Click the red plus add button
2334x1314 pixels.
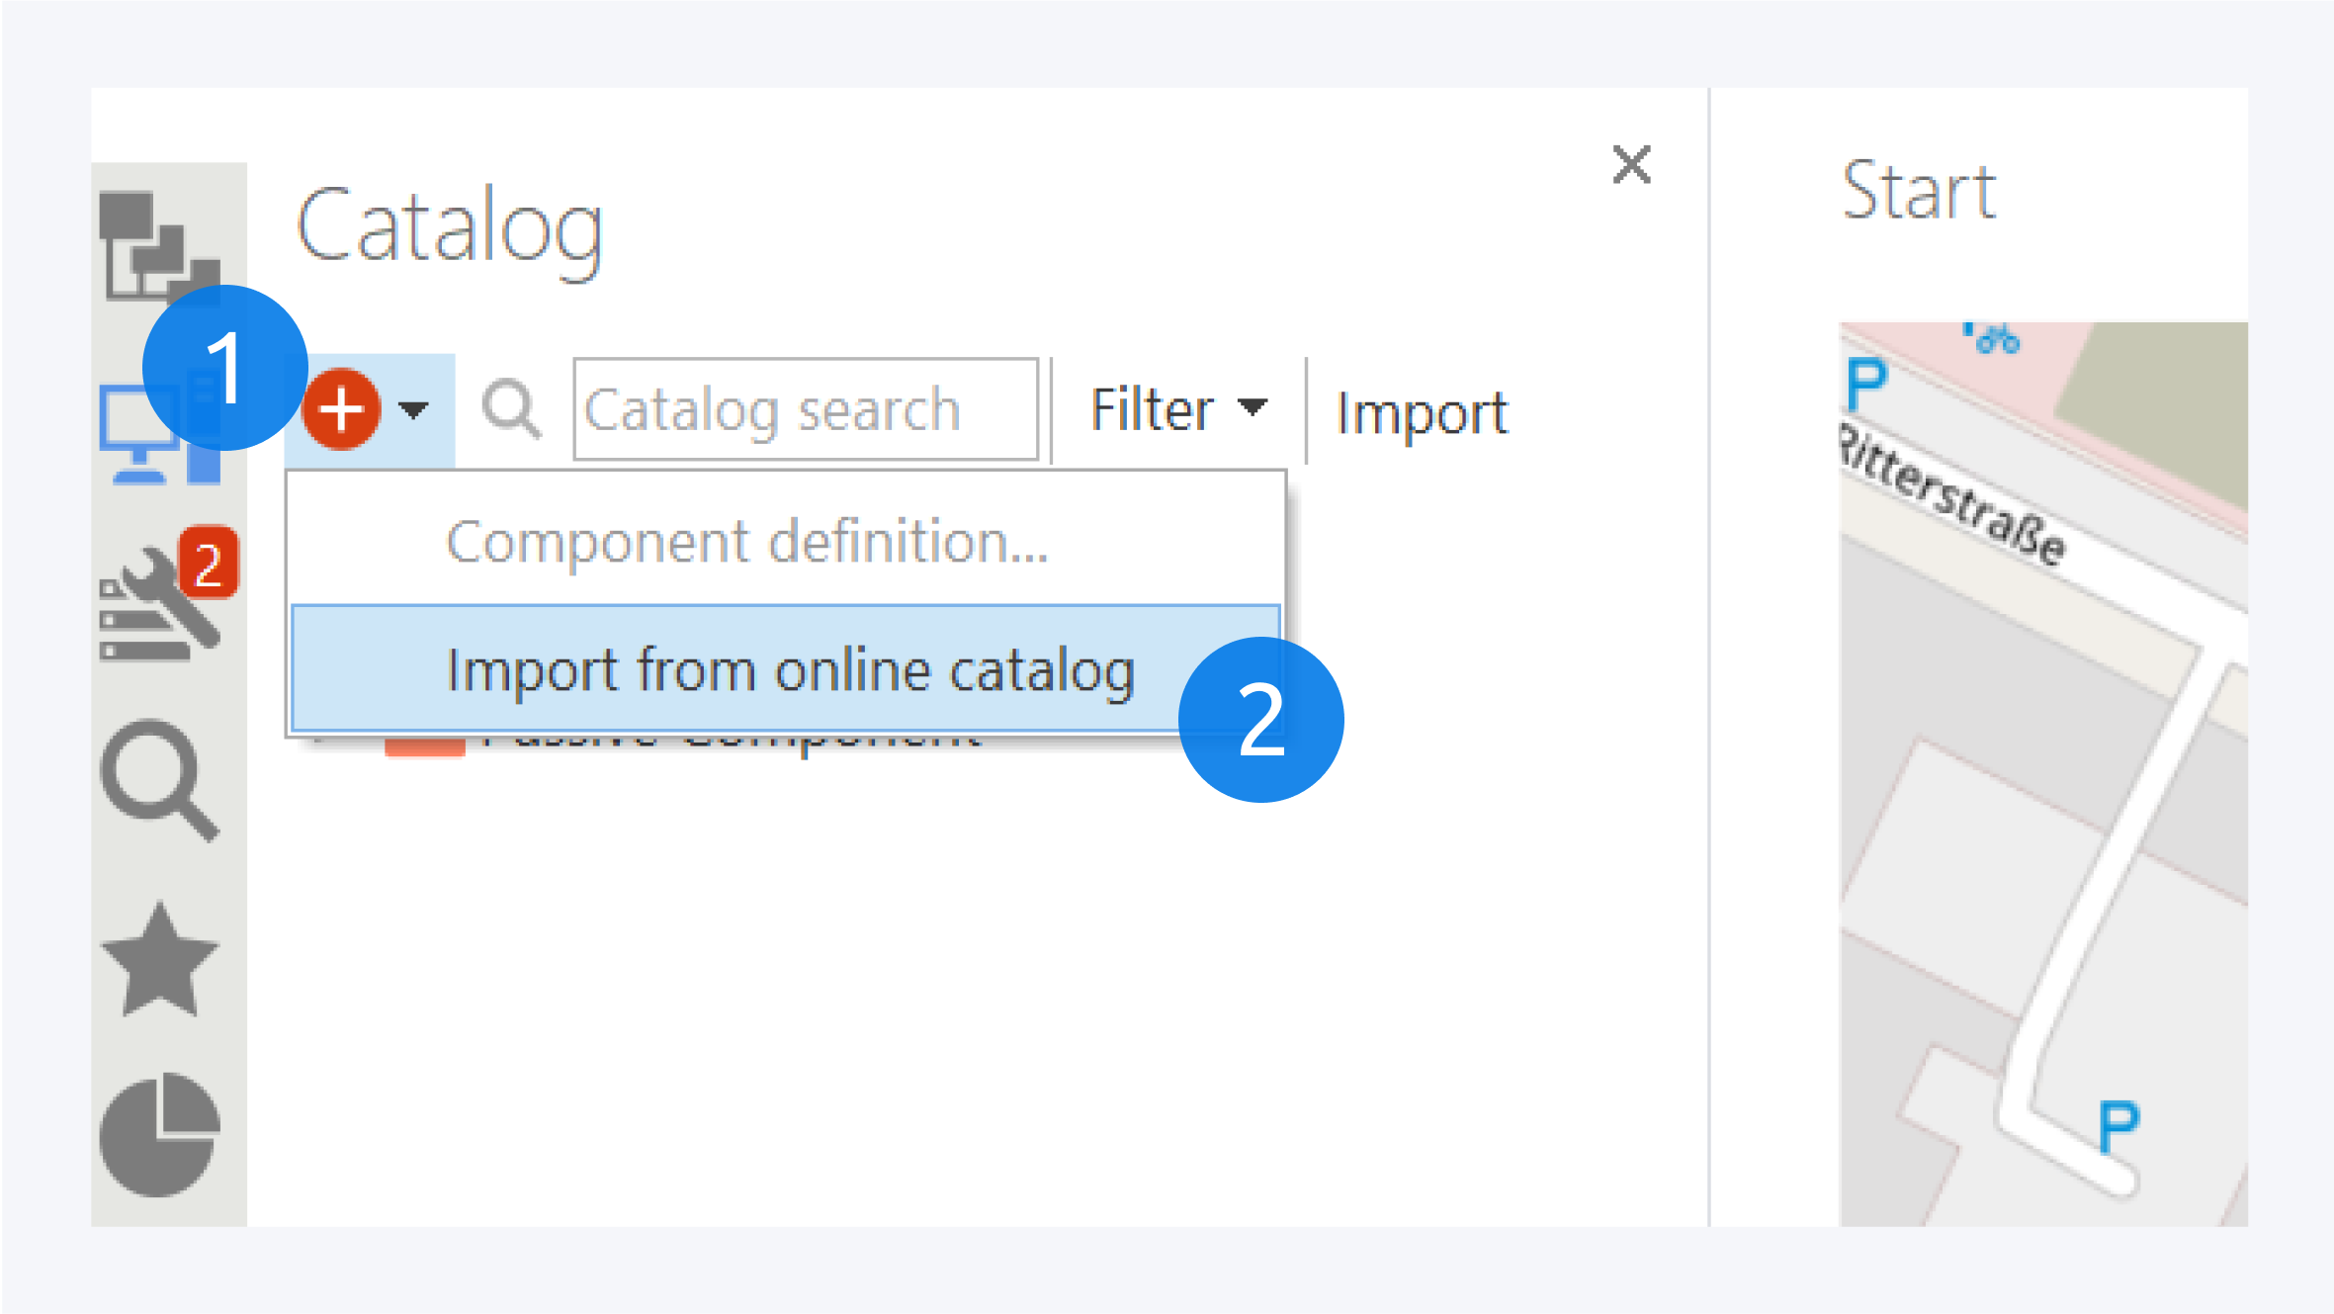[341, 409]
